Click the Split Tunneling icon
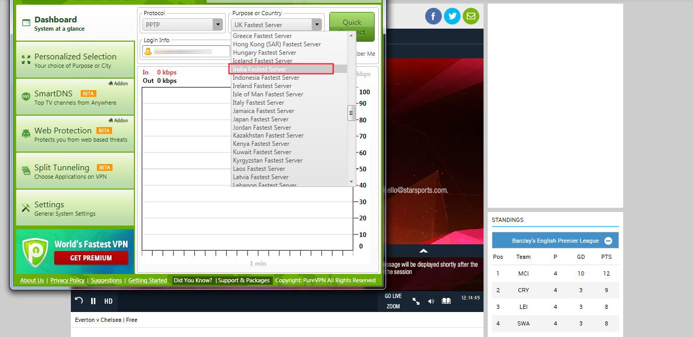 (x=26, y=170)
